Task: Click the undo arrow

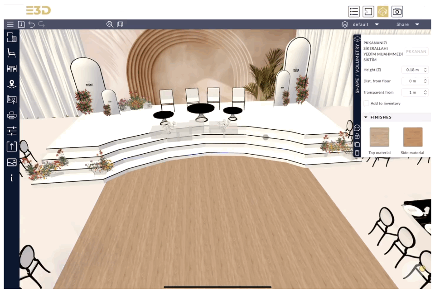Action: pos(31,24)
